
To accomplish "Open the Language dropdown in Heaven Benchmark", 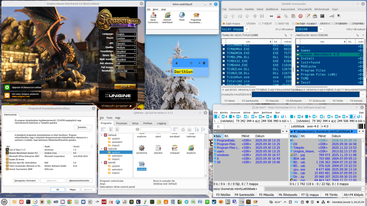I will [126, 34].
